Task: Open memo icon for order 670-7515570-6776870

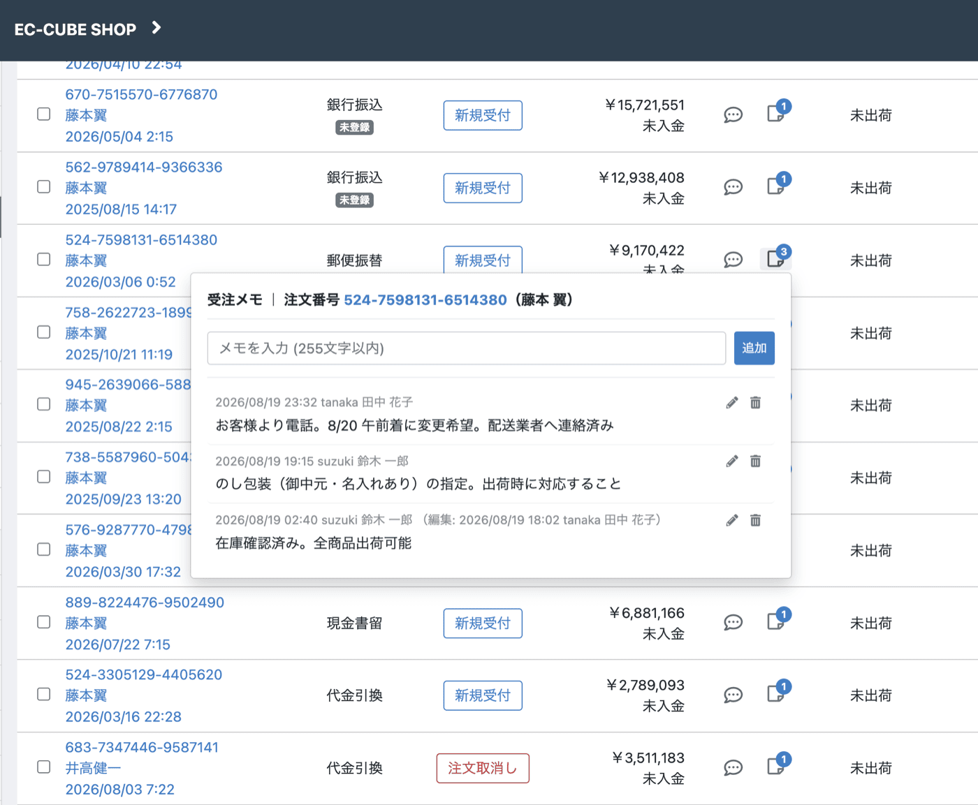Action: [x=777, y=113]
